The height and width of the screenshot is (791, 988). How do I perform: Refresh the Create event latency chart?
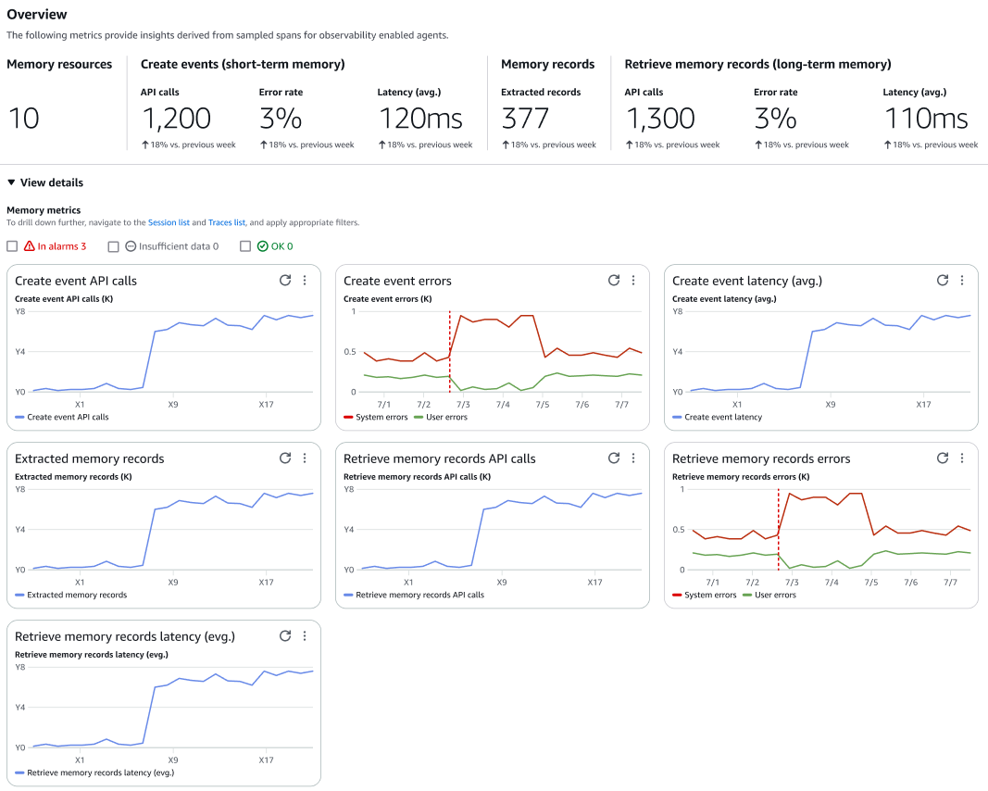click(x=943, y=281)
